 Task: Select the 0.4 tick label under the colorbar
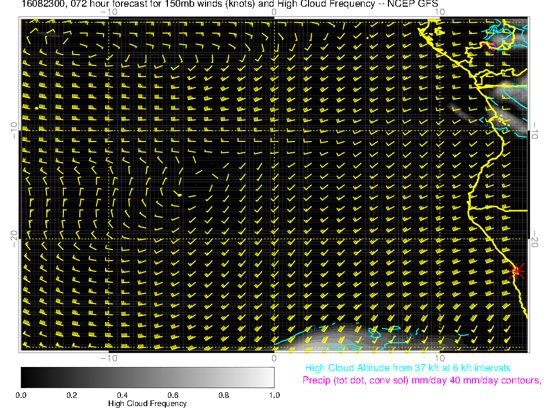pyautogui.click(x=122, y=395)
